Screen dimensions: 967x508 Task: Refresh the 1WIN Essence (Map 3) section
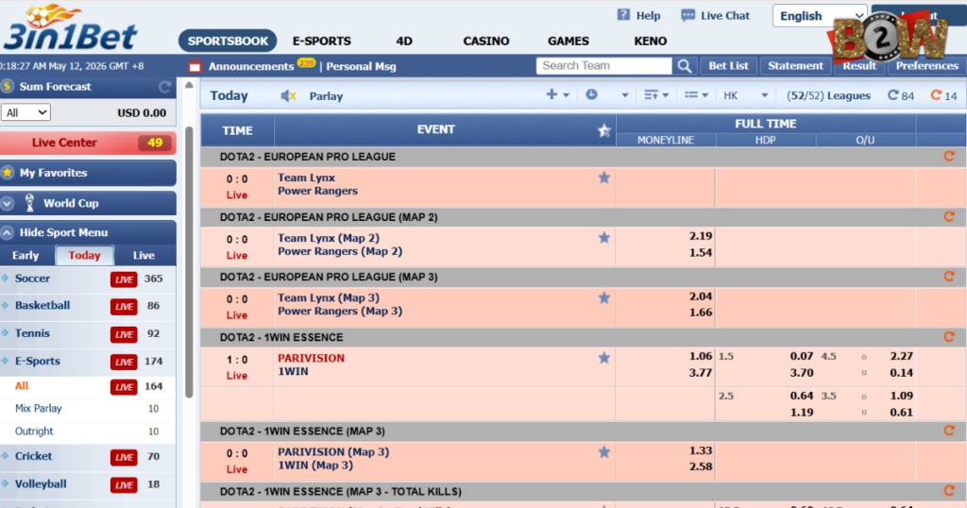click(x=949, y=431)
